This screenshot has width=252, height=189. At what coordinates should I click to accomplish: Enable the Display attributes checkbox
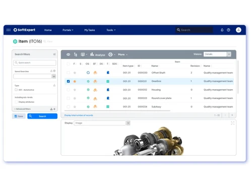[16, 102]
